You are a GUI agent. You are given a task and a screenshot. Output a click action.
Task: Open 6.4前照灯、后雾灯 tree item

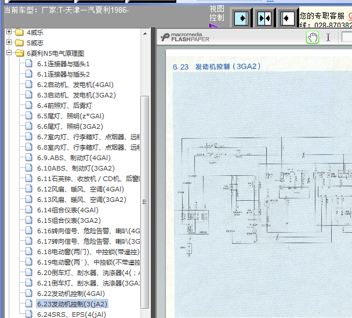64,106
